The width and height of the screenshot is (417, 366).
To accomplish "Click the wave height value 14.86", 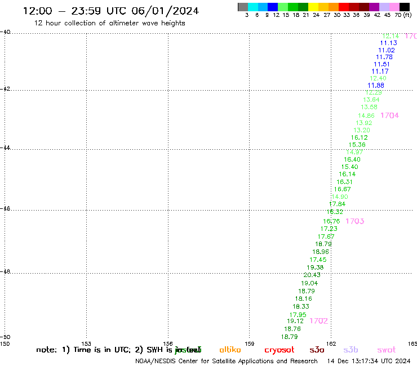I will [366, 115].
